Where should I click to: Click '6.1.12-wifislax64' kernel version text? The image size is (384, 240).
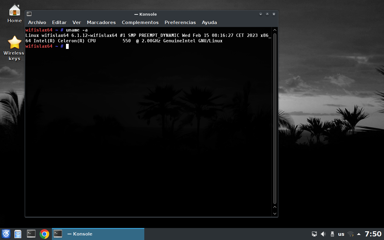[x=94, y=35]
